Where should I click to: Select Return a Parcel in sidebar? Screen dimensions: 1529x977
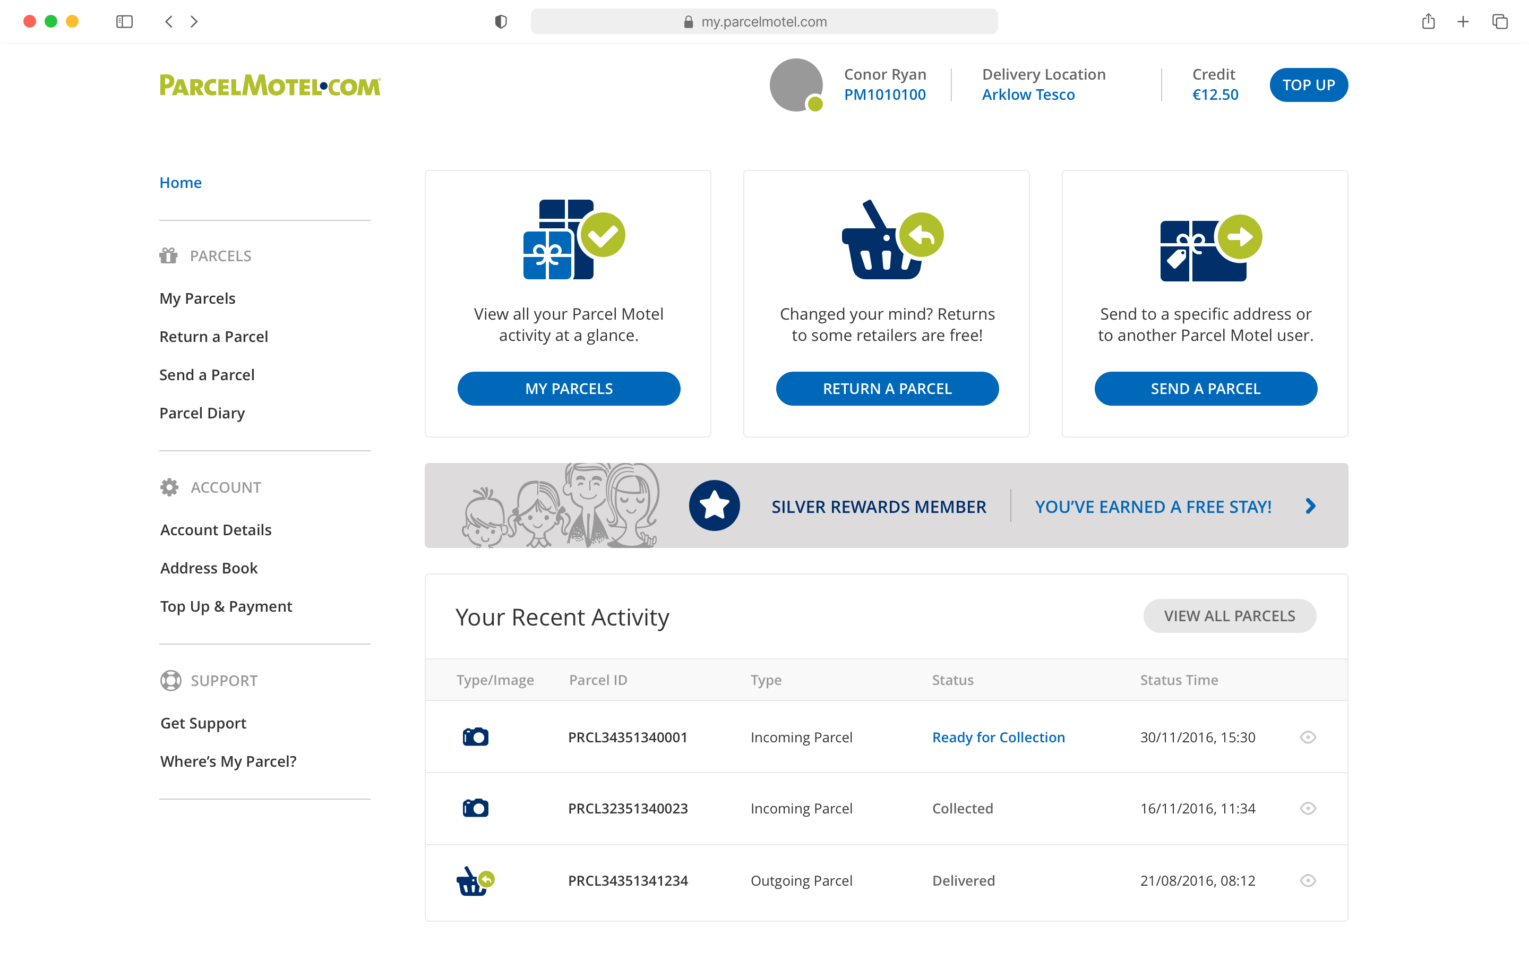213,337
